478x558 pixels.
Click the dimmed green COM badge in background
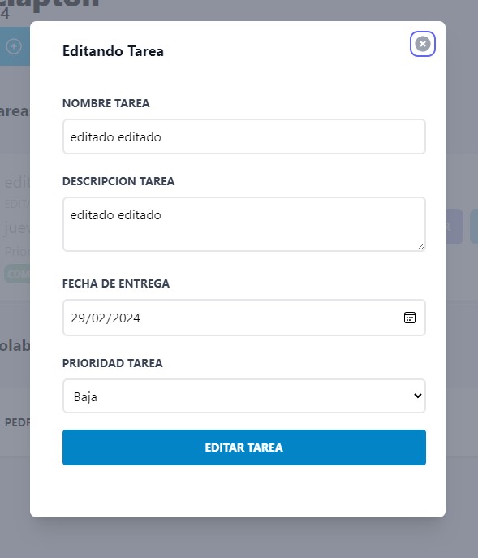(17, 274)
